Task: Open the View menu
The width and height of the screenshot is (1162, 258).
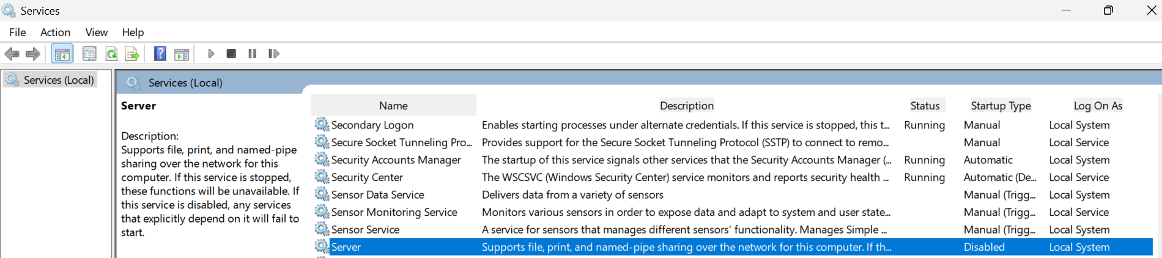Action: tap(97, 32)
